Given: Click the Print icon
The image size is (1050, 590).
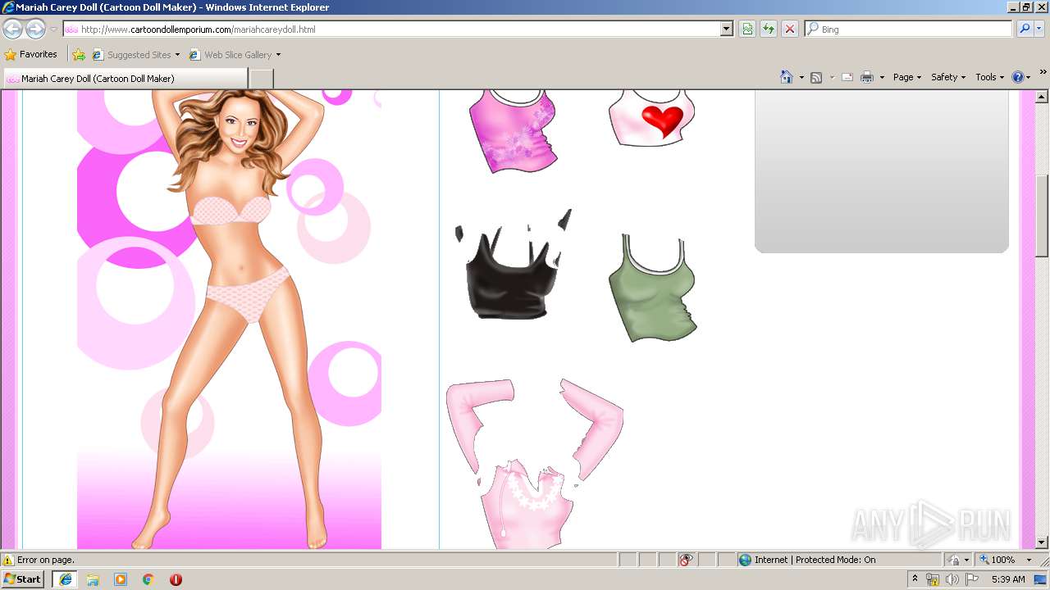Looking at the screenshot, I should (x=867, y=77).
